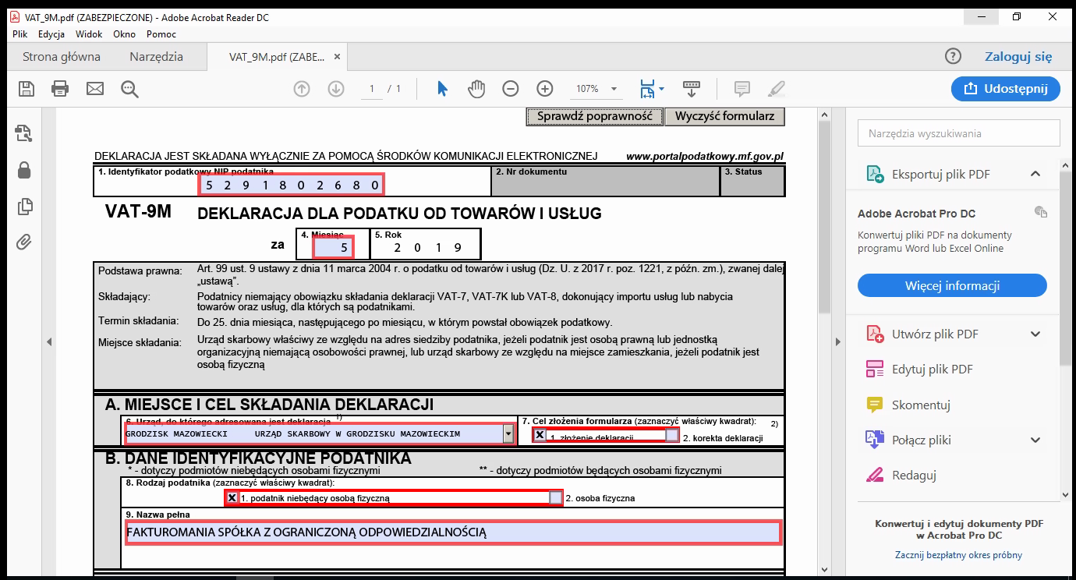Click the Save file icon
The height and width of the screenshot is (580, 1076).
pos(27,88)
